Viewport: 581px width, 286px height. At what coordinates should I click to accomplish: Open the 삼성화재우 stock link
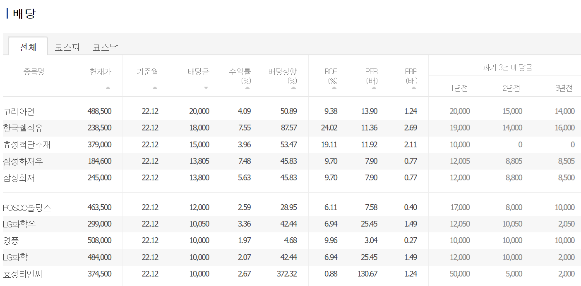point(23,161)
